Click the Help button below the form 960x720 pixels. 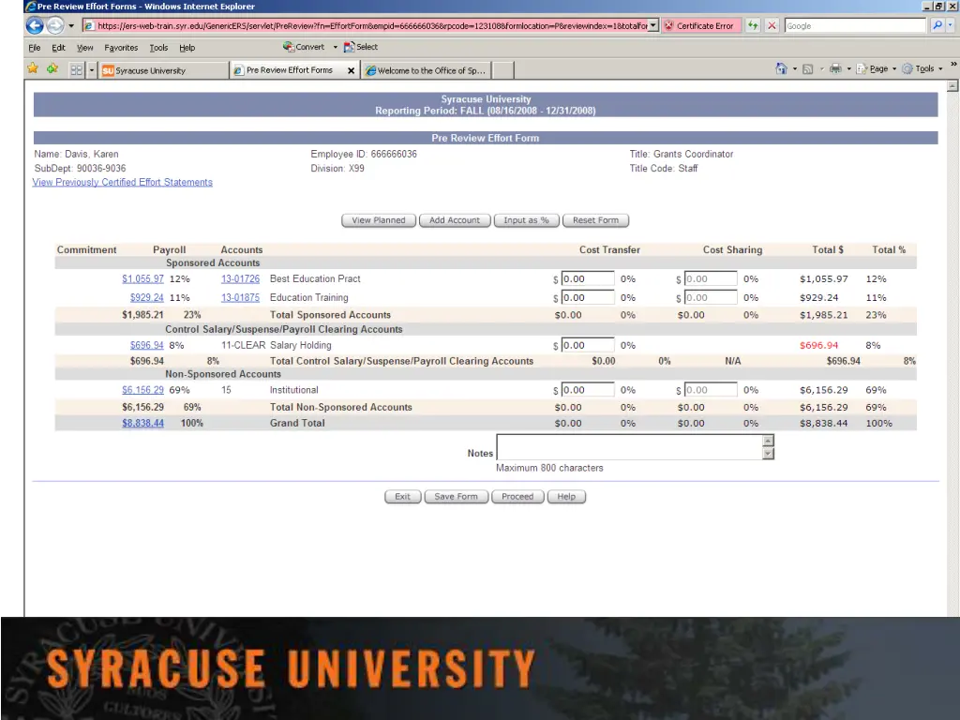click(566, 497)
